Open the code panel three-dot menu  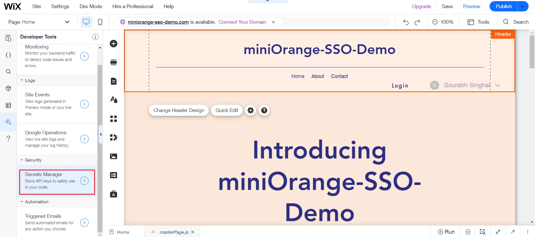pyautogui.click(x=527, y=232)
